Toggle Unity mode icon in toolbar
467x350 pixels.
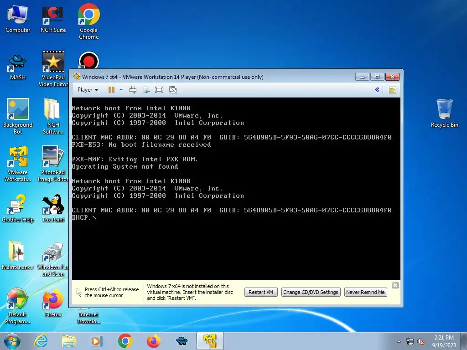click(x=173, y=90)
